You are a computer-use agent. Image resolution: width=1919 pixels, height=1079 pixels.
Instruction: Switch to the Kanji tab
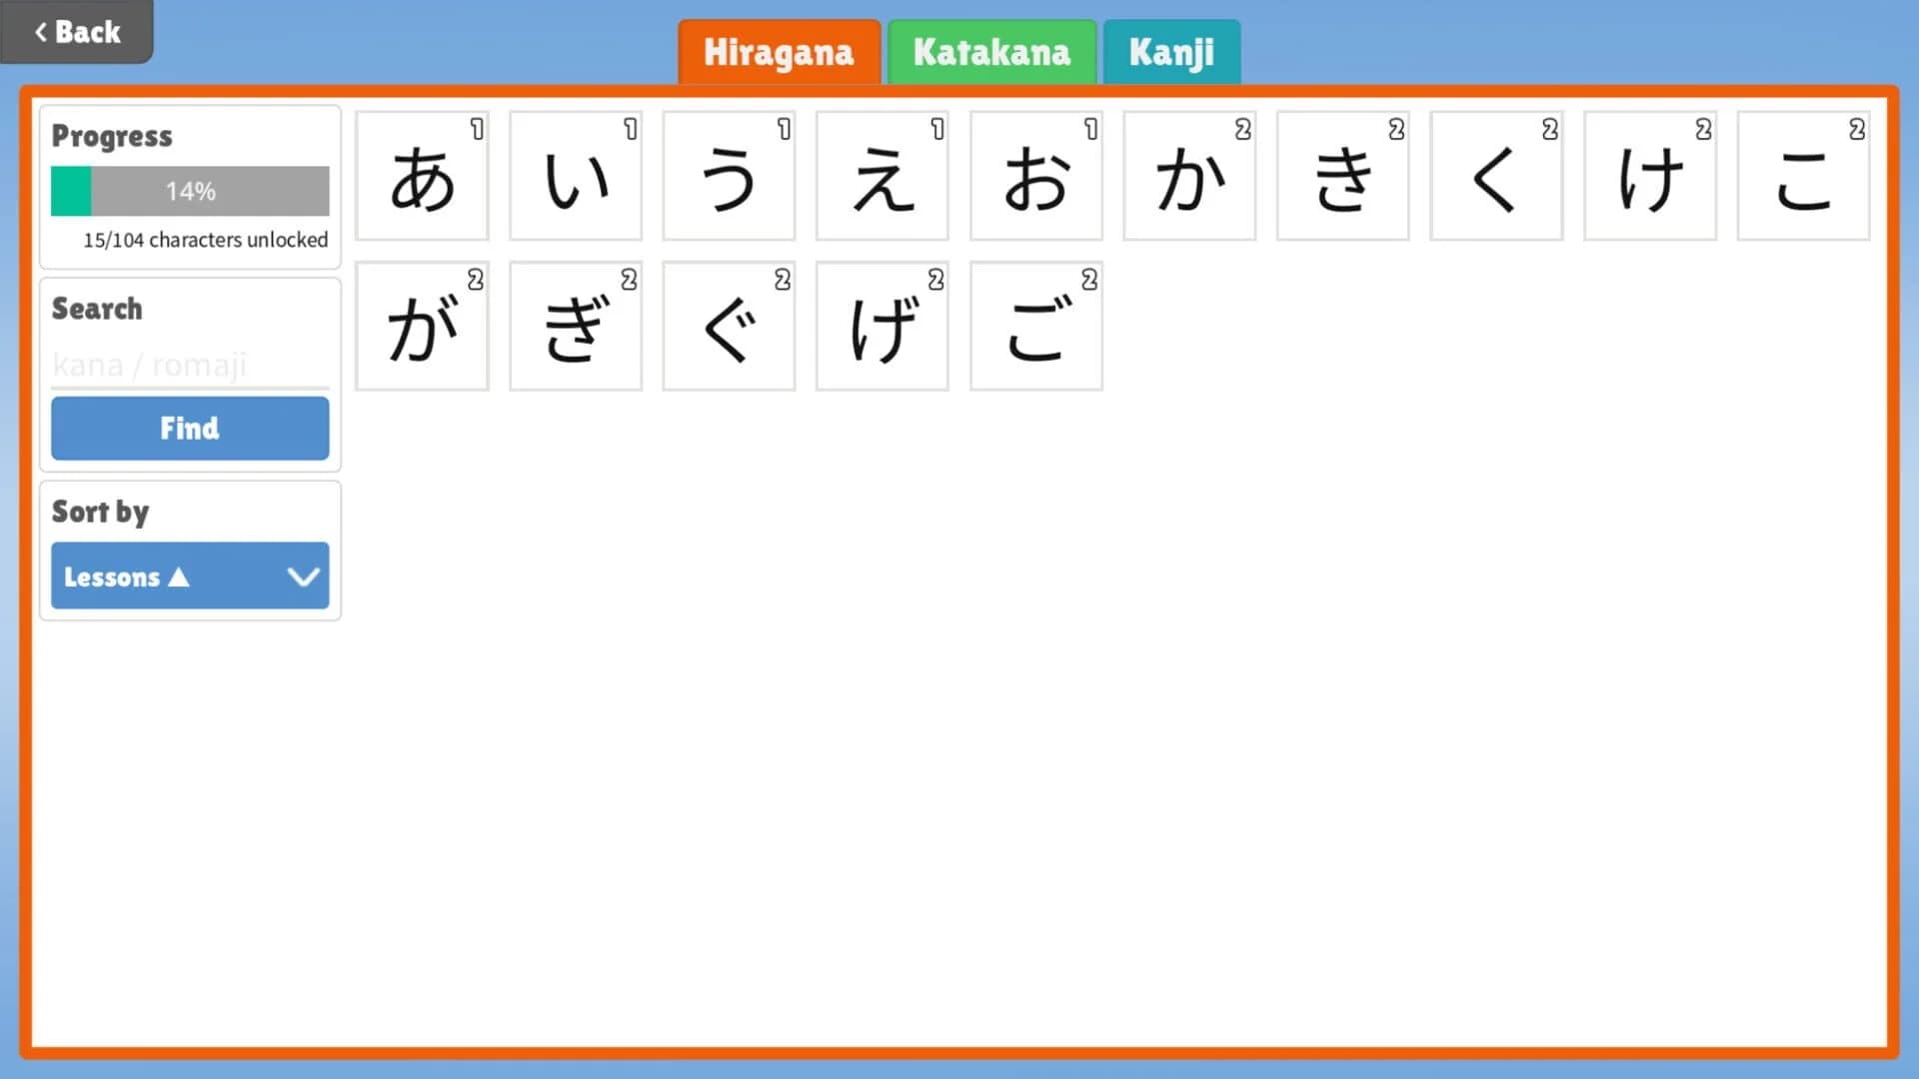1170,51
